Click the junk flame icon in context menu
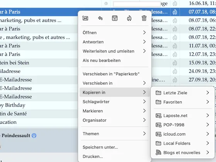216x162 pixels. point(129,18)
